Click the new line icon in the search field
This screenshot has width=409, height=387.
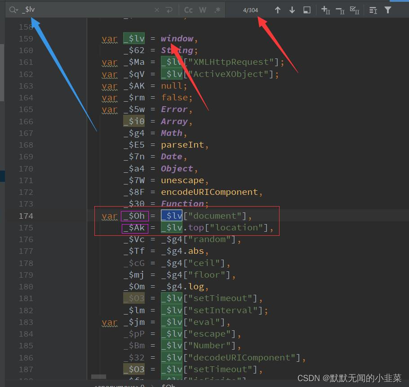click(x=169, y=10)
